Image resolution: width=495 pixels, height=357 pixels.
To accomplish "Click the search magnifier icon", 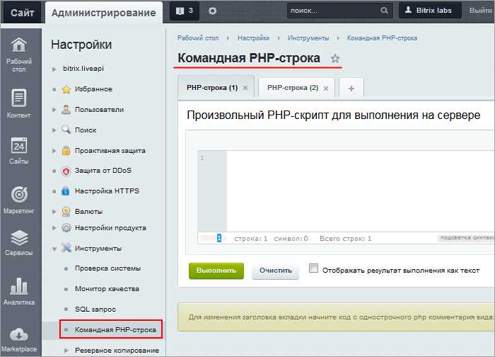I will pyautogui.click(x=384, y=11).
